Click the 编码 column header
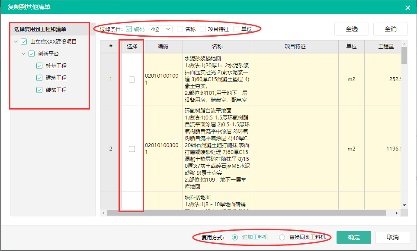Screen dimensions: 417x251 (x=163, y=47)
